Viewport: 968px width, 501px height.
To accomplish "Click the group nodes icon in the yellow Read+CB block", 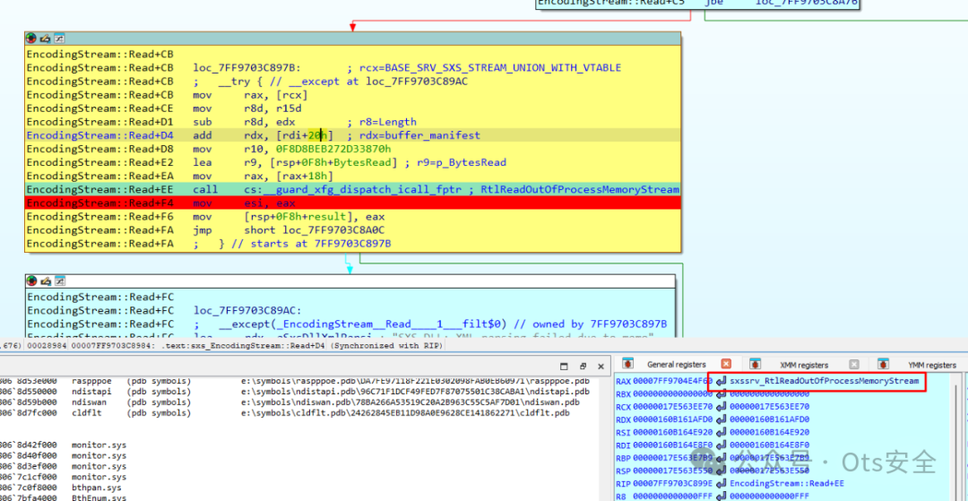I will [x=59, y=39].
